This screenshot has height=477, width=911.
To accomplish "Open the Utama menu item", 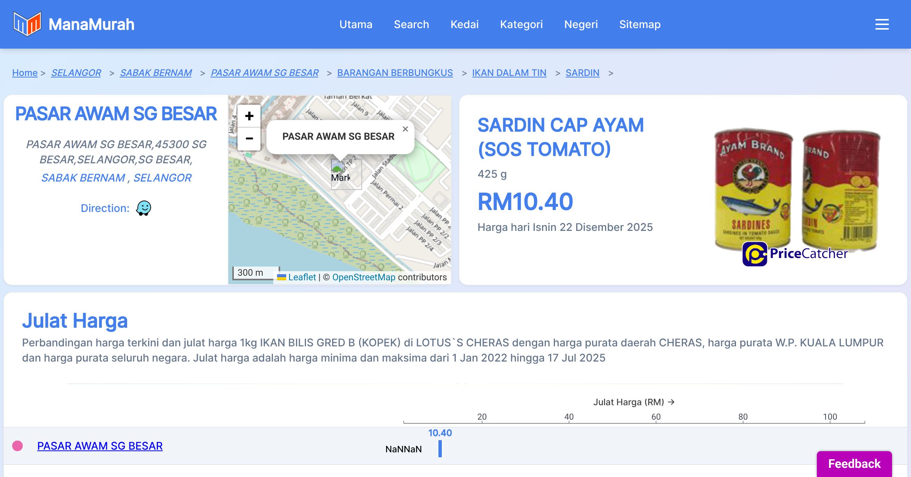I will pos(356,24).
